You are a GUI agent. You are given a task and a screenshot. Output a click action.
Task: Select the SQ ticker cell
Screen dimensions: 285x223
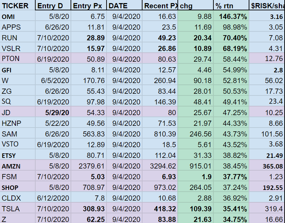click(x=17, y=101)
